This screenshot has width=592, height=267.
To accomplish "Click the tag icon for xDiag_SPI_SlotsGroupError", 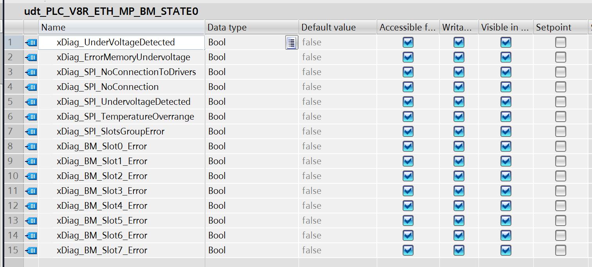I will tap(31, 132).
